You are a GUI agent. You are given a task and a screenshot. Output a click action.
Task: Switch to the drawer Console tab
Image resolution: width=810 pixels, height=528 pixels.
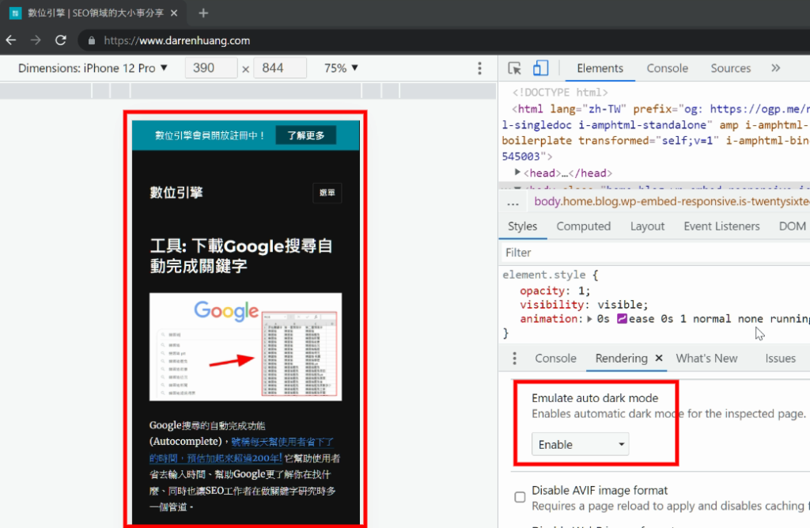(555, 359)
